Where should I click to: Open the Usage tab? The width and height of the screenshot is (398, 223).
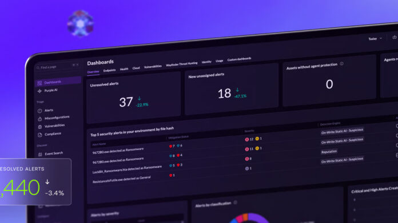tap(220, 61)
